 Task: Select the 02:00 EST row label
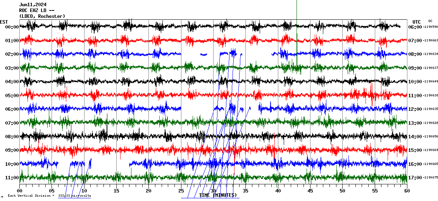click(12, 54)
